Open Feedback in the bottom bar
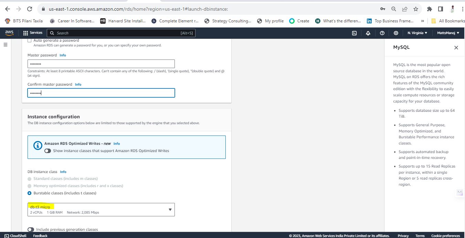465x238 pixels. pyautogui.click(x=40, y=236)
